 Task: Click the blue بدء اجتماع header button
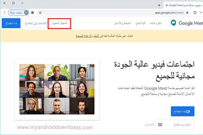pos(11,23)
